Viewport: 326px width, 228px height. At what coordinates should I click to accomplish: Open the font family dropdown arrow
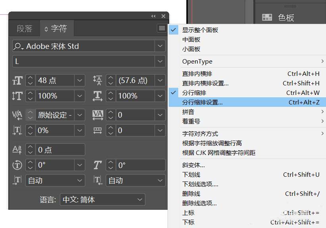(x=160, y=46)
